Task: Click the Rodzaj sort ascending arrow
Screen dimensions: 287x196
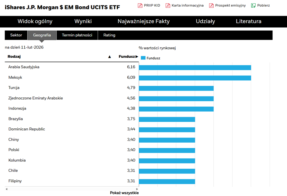Action: (110, 57)
